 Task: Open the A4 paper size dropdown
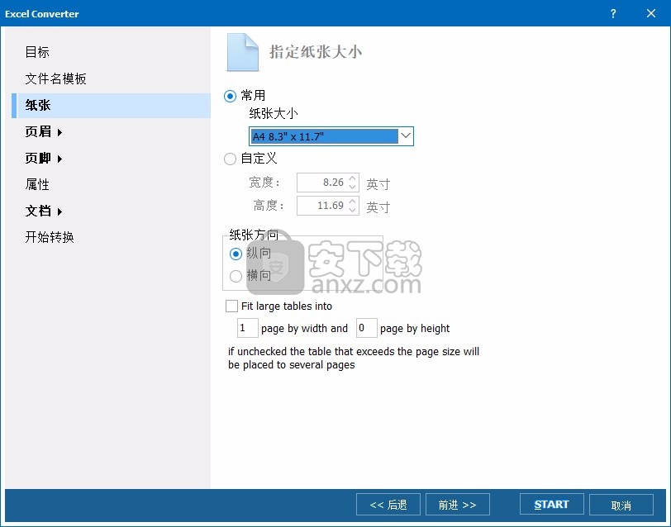(x=406, y=136)
